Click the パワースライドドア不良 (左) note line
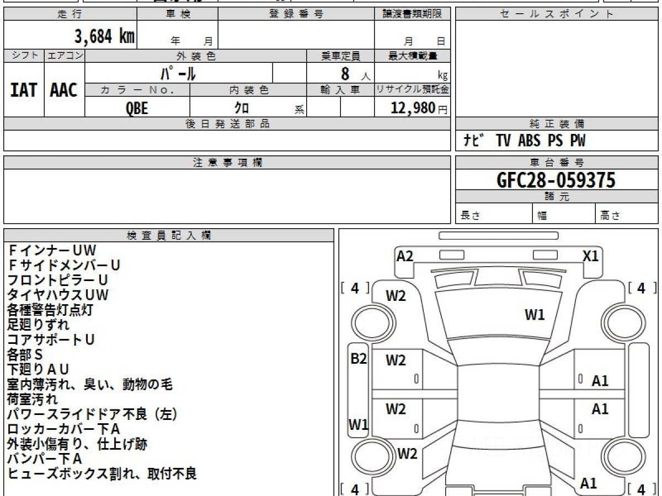 click(93, 414)
